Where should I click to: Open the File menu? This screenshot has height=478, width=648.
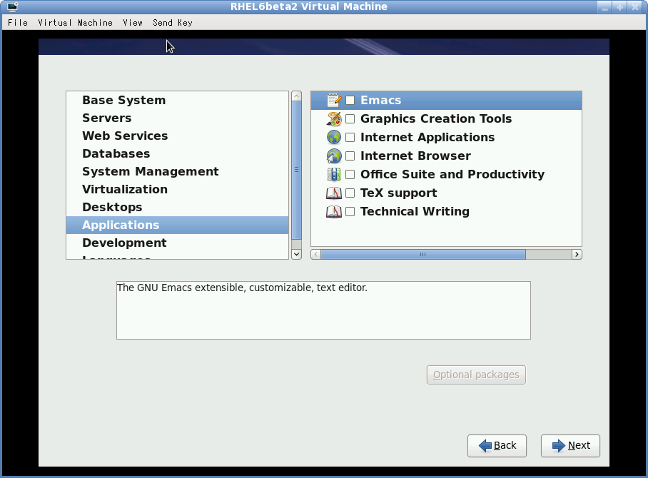point(18,23)
